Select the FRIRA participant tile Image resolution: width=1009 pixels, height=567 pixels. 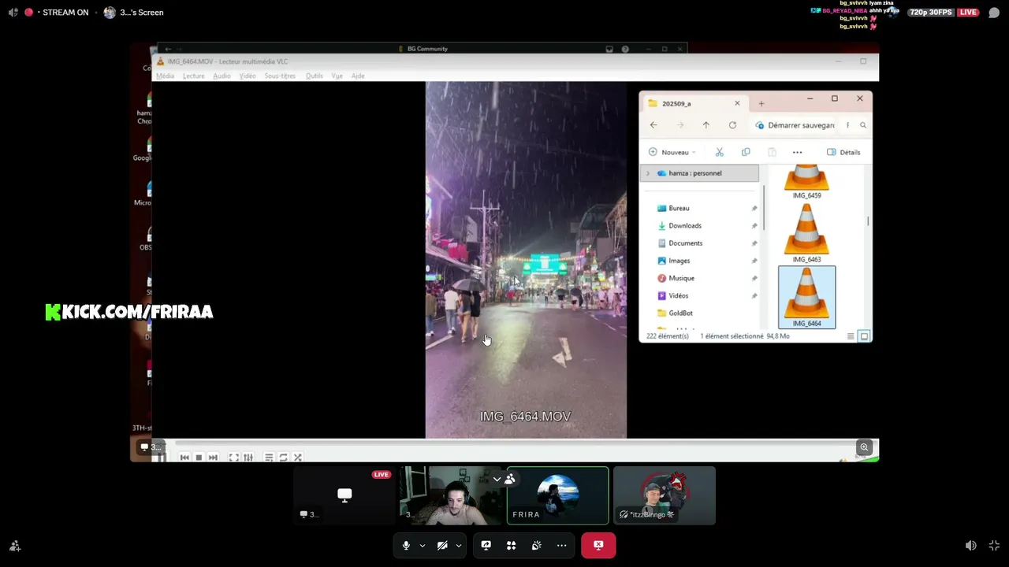coord(557,495)
